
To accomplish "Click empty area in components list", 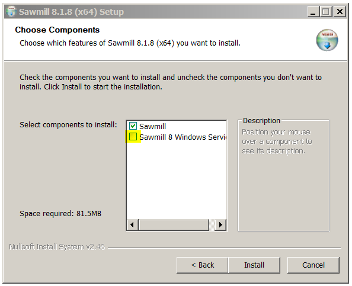I will [x=177, y=179].
